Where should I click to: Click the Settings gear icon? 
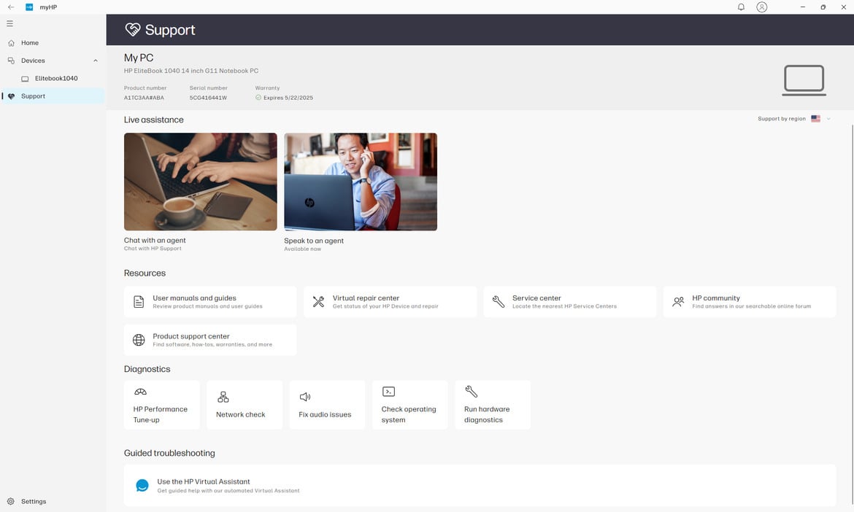point(10,501)
